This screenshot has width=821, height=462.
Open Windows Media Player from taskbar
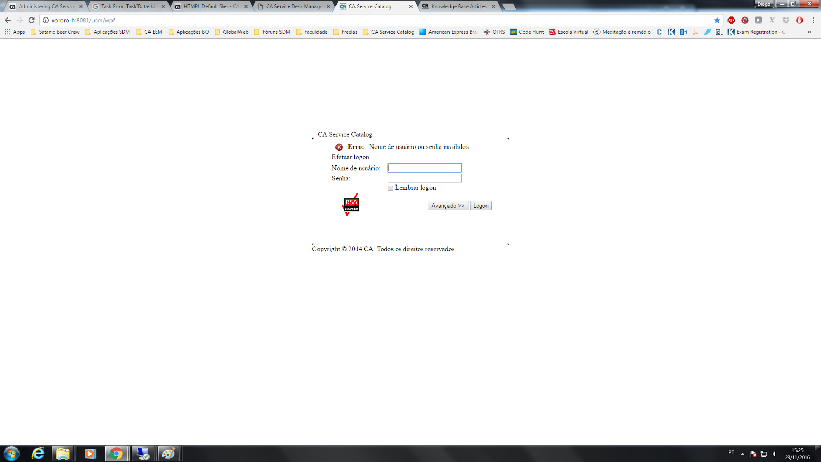[x=90, y=453]
